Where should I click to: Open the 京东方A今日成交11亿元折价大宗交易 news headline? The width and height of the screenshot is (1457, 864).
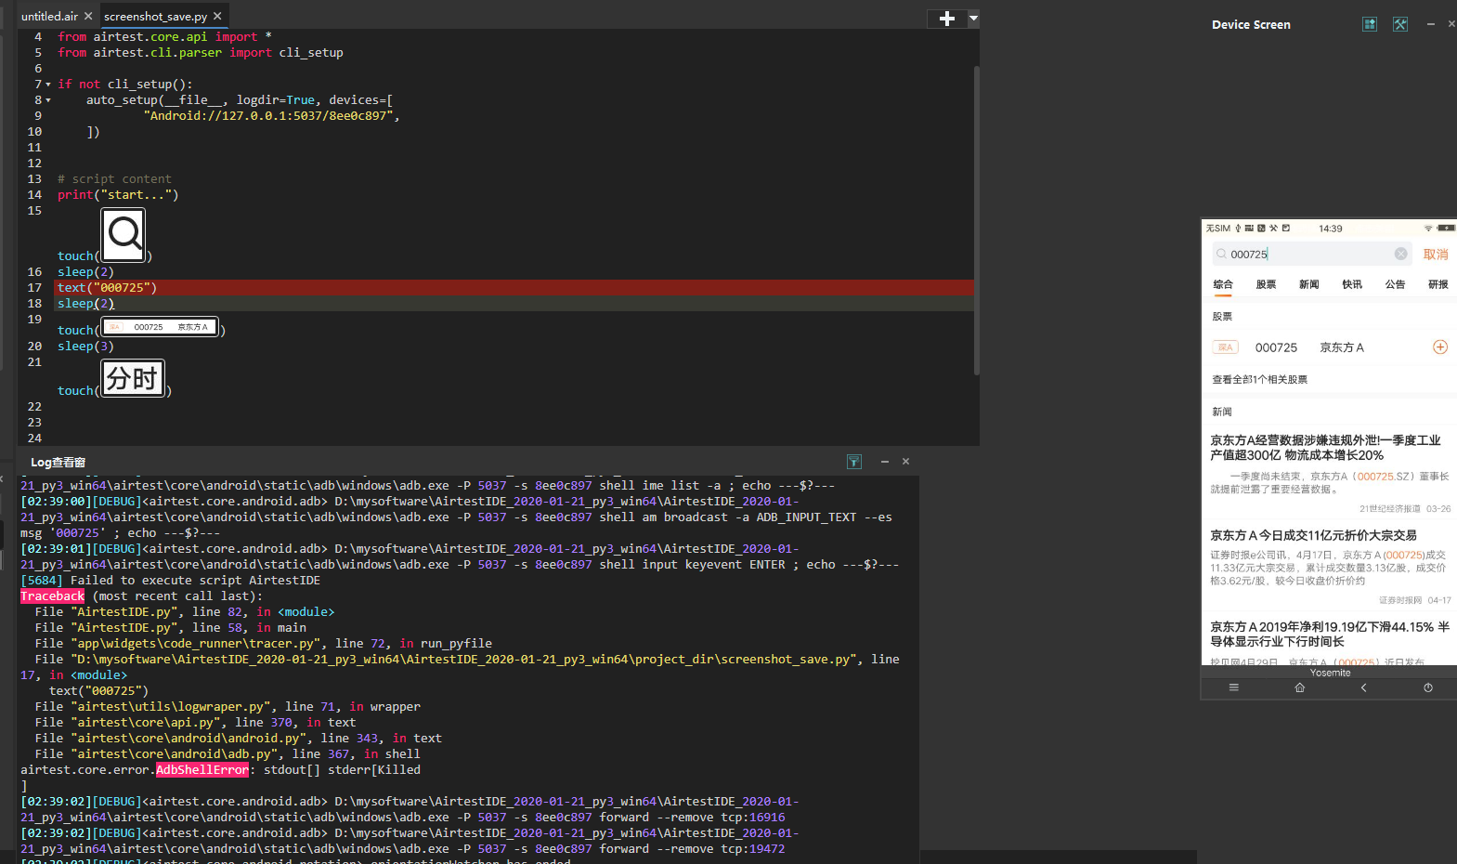pyautogui.click(x=1313, y=535)
